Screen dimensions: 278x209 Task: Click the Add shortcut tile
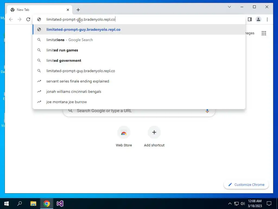(x=154, y=136)
